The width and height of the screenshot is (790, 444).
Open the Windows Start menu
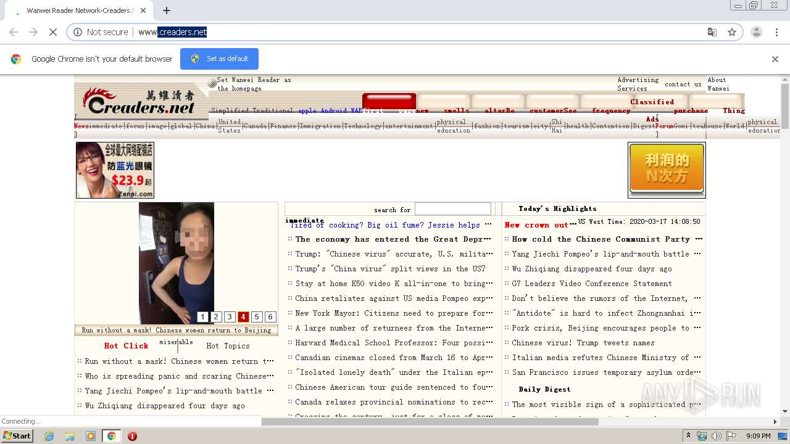coord(17,435)
